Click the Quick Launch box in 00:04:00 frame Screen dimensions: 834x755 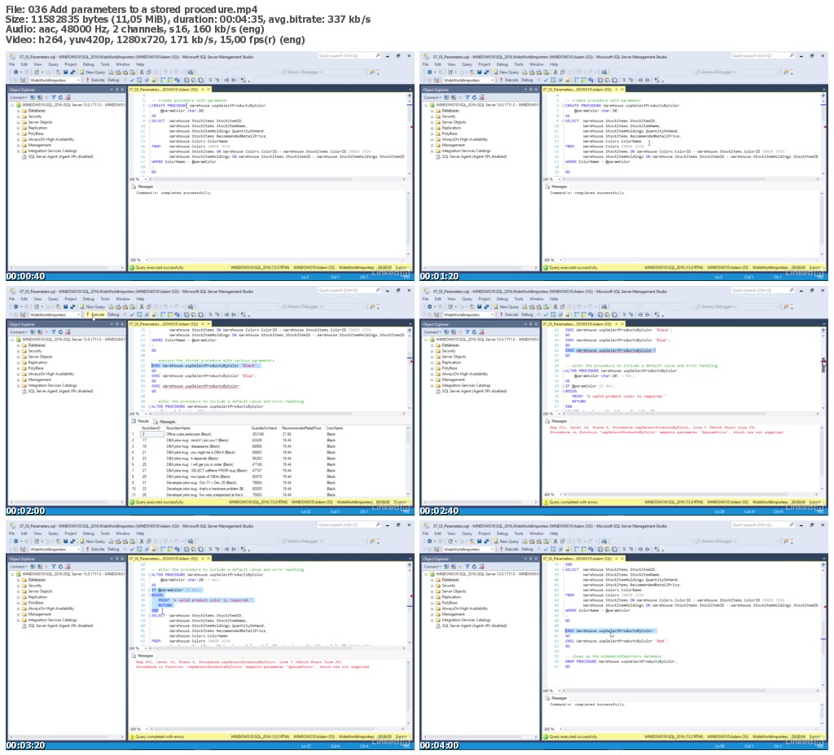pos(762,525)
